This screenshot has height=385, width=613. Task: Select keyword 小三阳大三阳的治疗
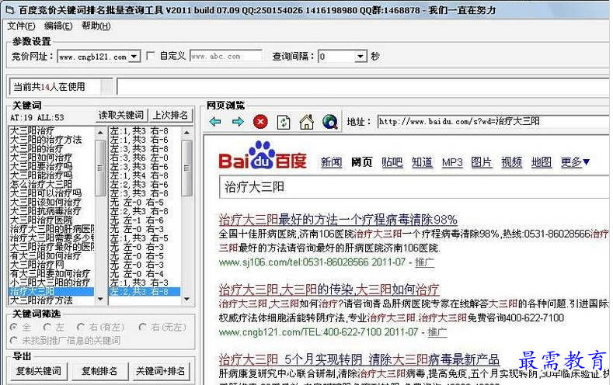pyautogui.click(x=50, y=283)
